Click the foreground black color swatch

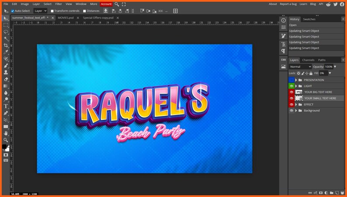click(4, 147)
